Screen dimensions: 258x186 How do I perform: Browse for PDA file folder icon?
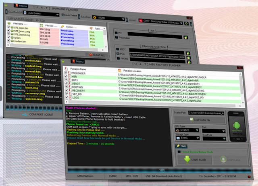188,58
